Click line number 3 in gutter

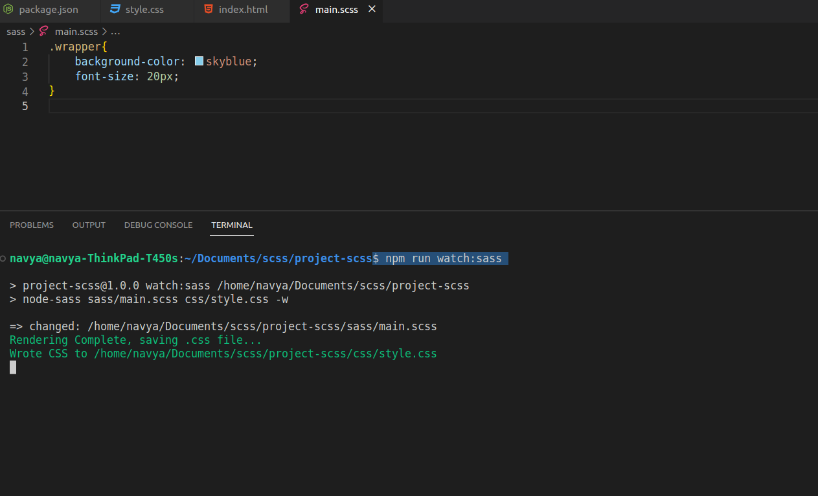point(25,76)
